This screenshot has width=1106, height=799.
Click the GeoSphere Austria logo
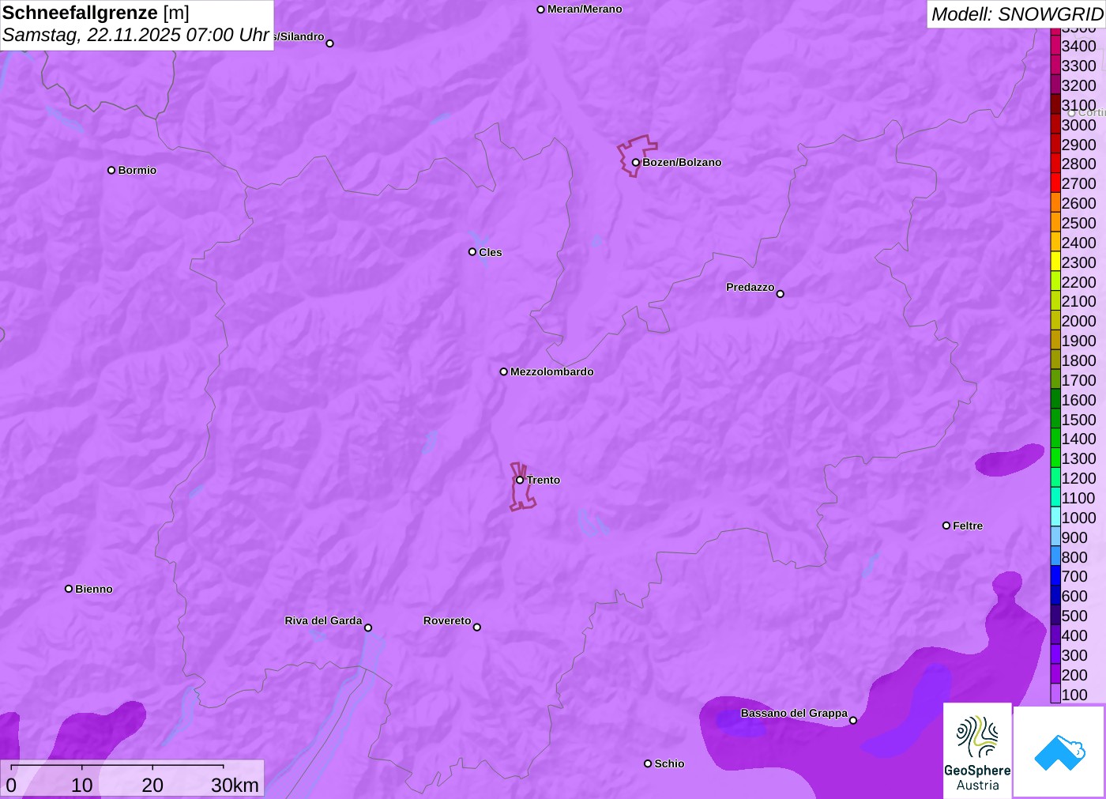pos(977,751)
